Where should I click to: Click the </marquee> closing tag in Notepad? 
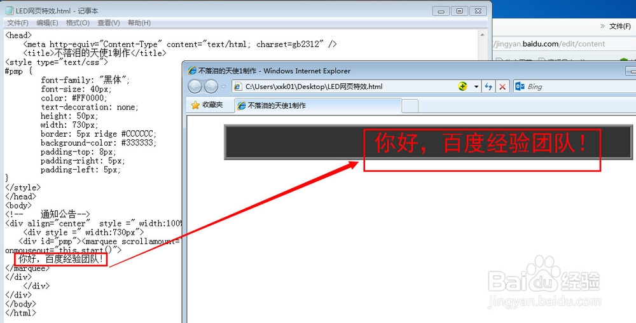pyautogui.click(x=27, y=268)
